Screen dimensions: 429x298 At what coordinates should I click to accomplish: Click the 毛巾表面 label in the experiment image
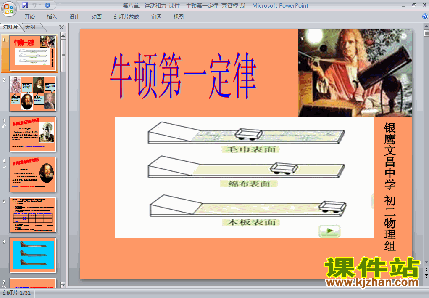click(x=250, y=149)
